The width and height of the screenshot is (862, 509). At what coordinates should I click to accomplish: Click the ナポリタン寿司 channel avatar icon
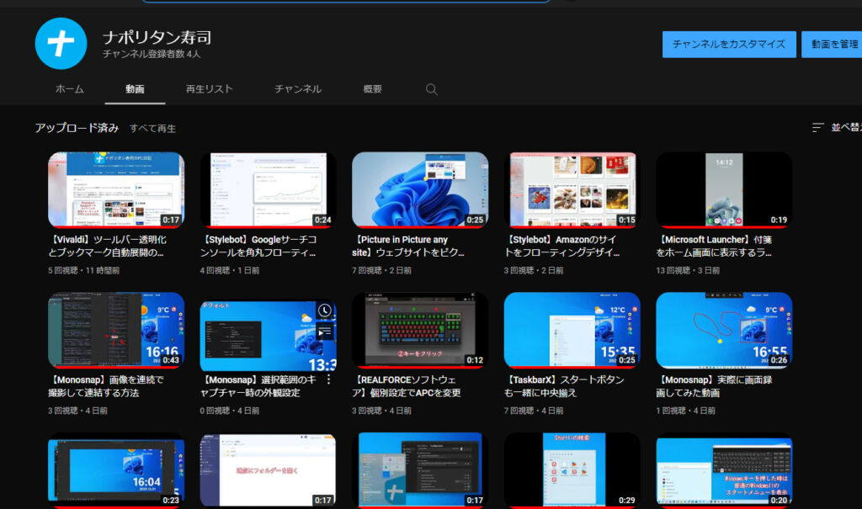tap(61, 44)
